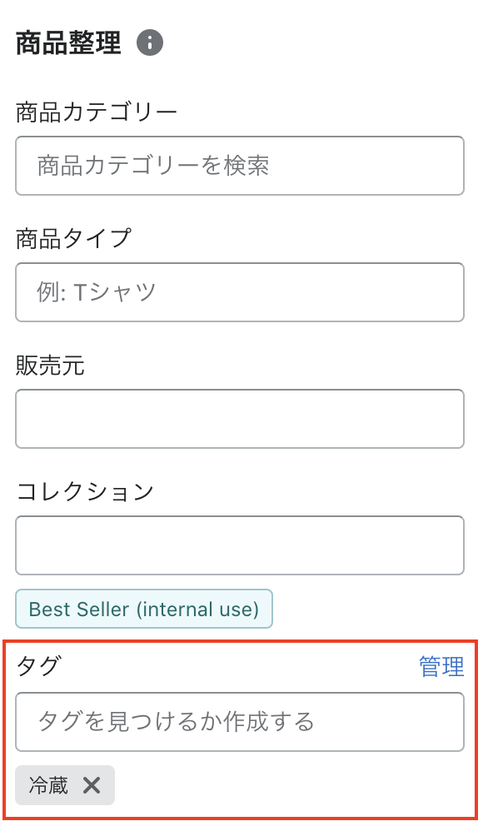Focus the 商品カテゴリーを検索 search field

click(240, 166)
